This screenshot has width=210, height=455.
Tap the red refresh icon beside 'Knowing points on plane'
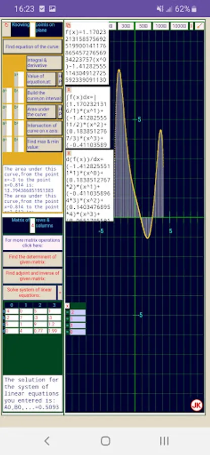pos(7,25)
